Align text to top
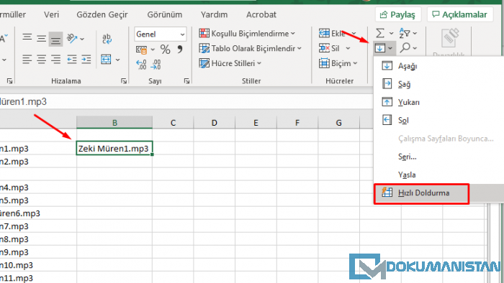This screenshot has width=504, height=283. (x=27, y=38)
